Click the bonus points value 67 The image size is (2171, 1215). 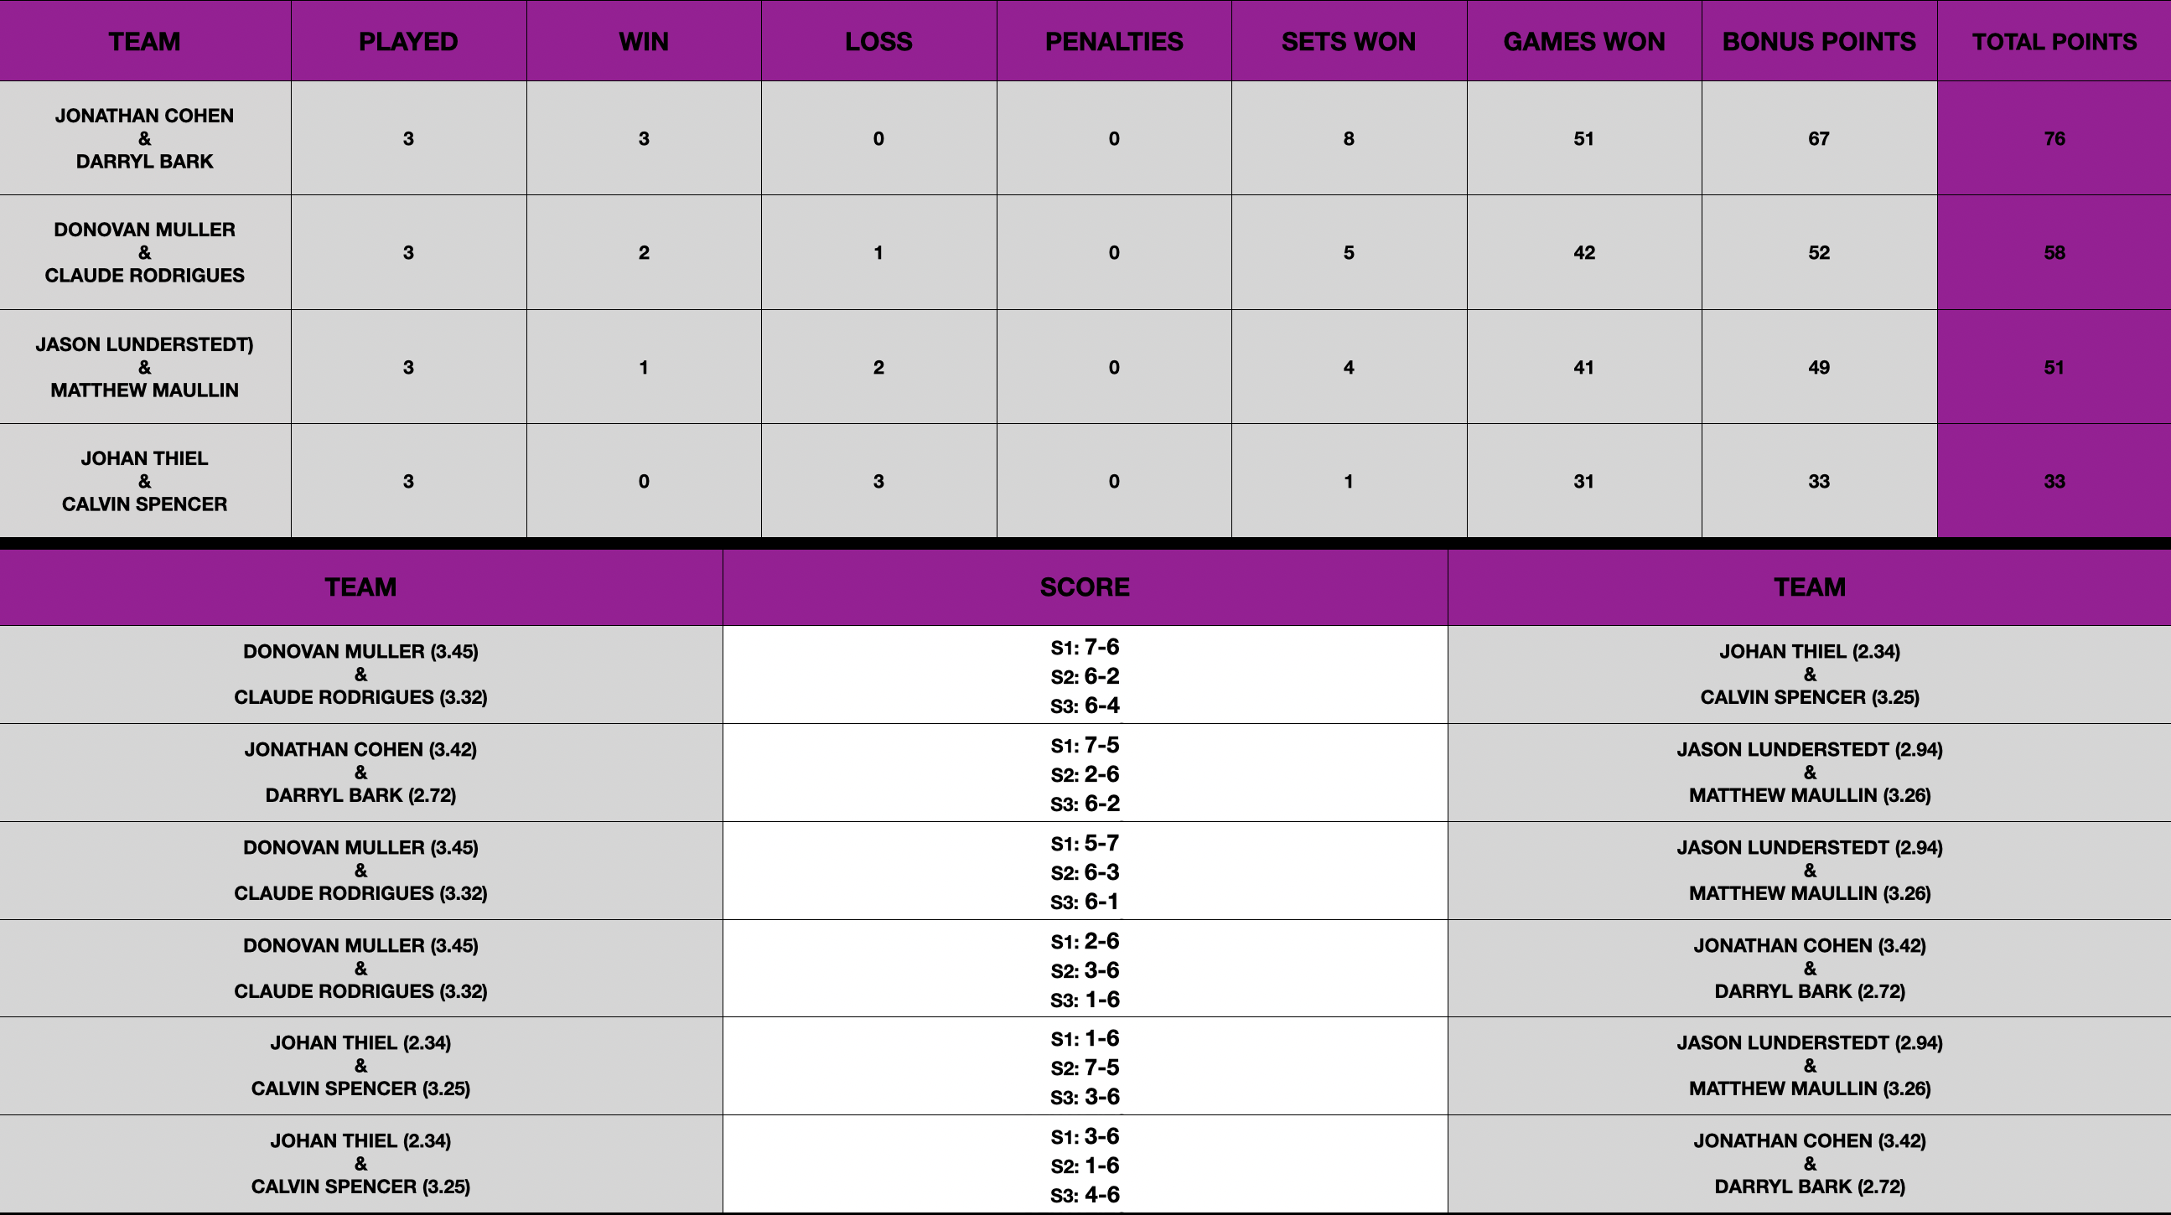[x=1819, y=138]
